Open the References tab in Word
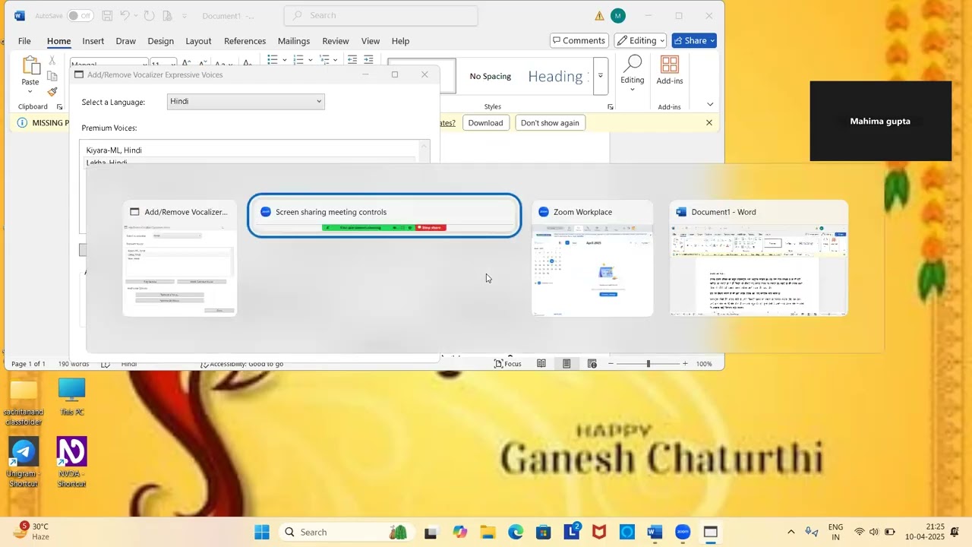Viewport: 972px width, 547px height. click(245, 41)
